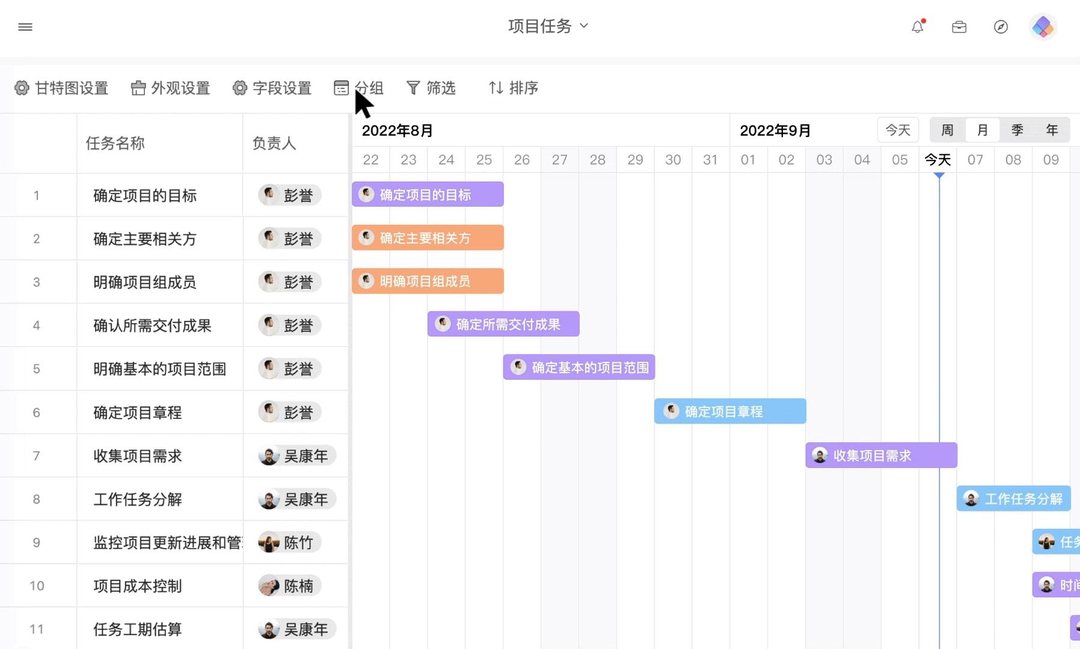
Task: Open the workspace briefcase icon
Action: point(959,27)
